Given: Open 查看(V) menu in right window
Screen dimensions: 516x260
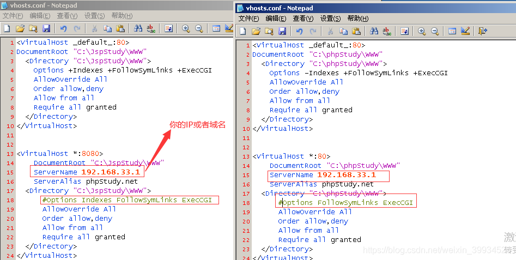Looking at the screenshot, I should [x=303, y=19].
